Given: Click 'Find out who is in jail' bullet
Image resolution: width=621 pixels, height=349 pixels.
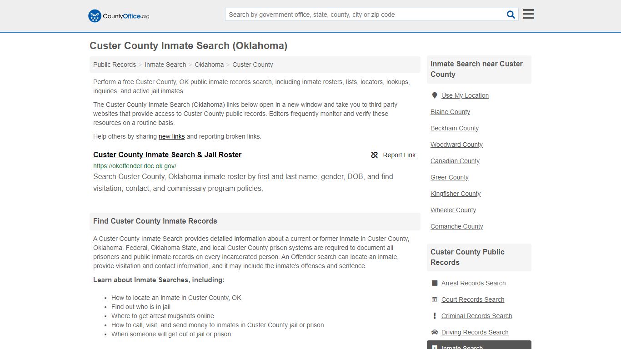Looking at the screenshot, I should [x=141, y=307].
